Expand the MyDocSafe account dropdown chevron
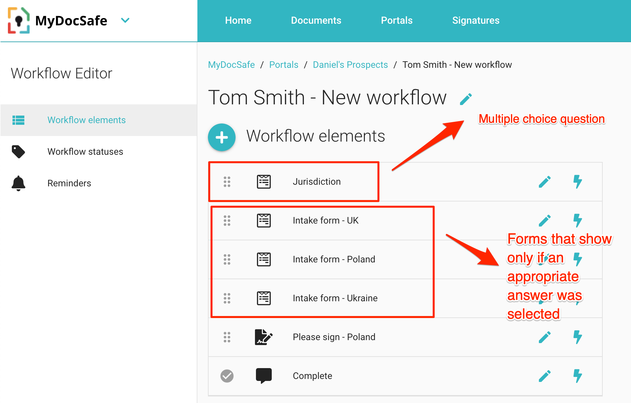 pos(125,20)
